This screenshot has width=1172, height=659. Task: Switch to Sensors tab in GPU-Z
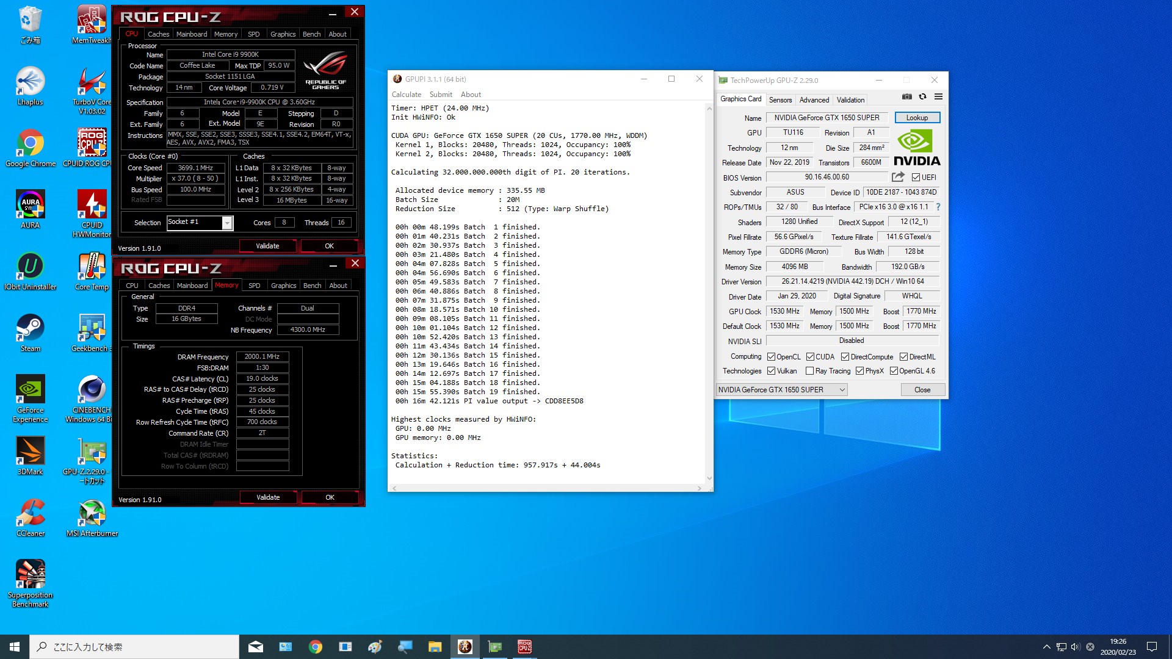point(780,100)
